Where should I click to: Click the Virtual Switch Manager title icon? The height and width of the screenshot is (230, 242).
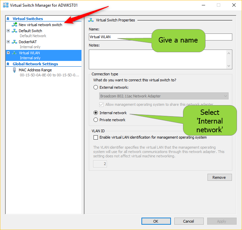point(6,5)
